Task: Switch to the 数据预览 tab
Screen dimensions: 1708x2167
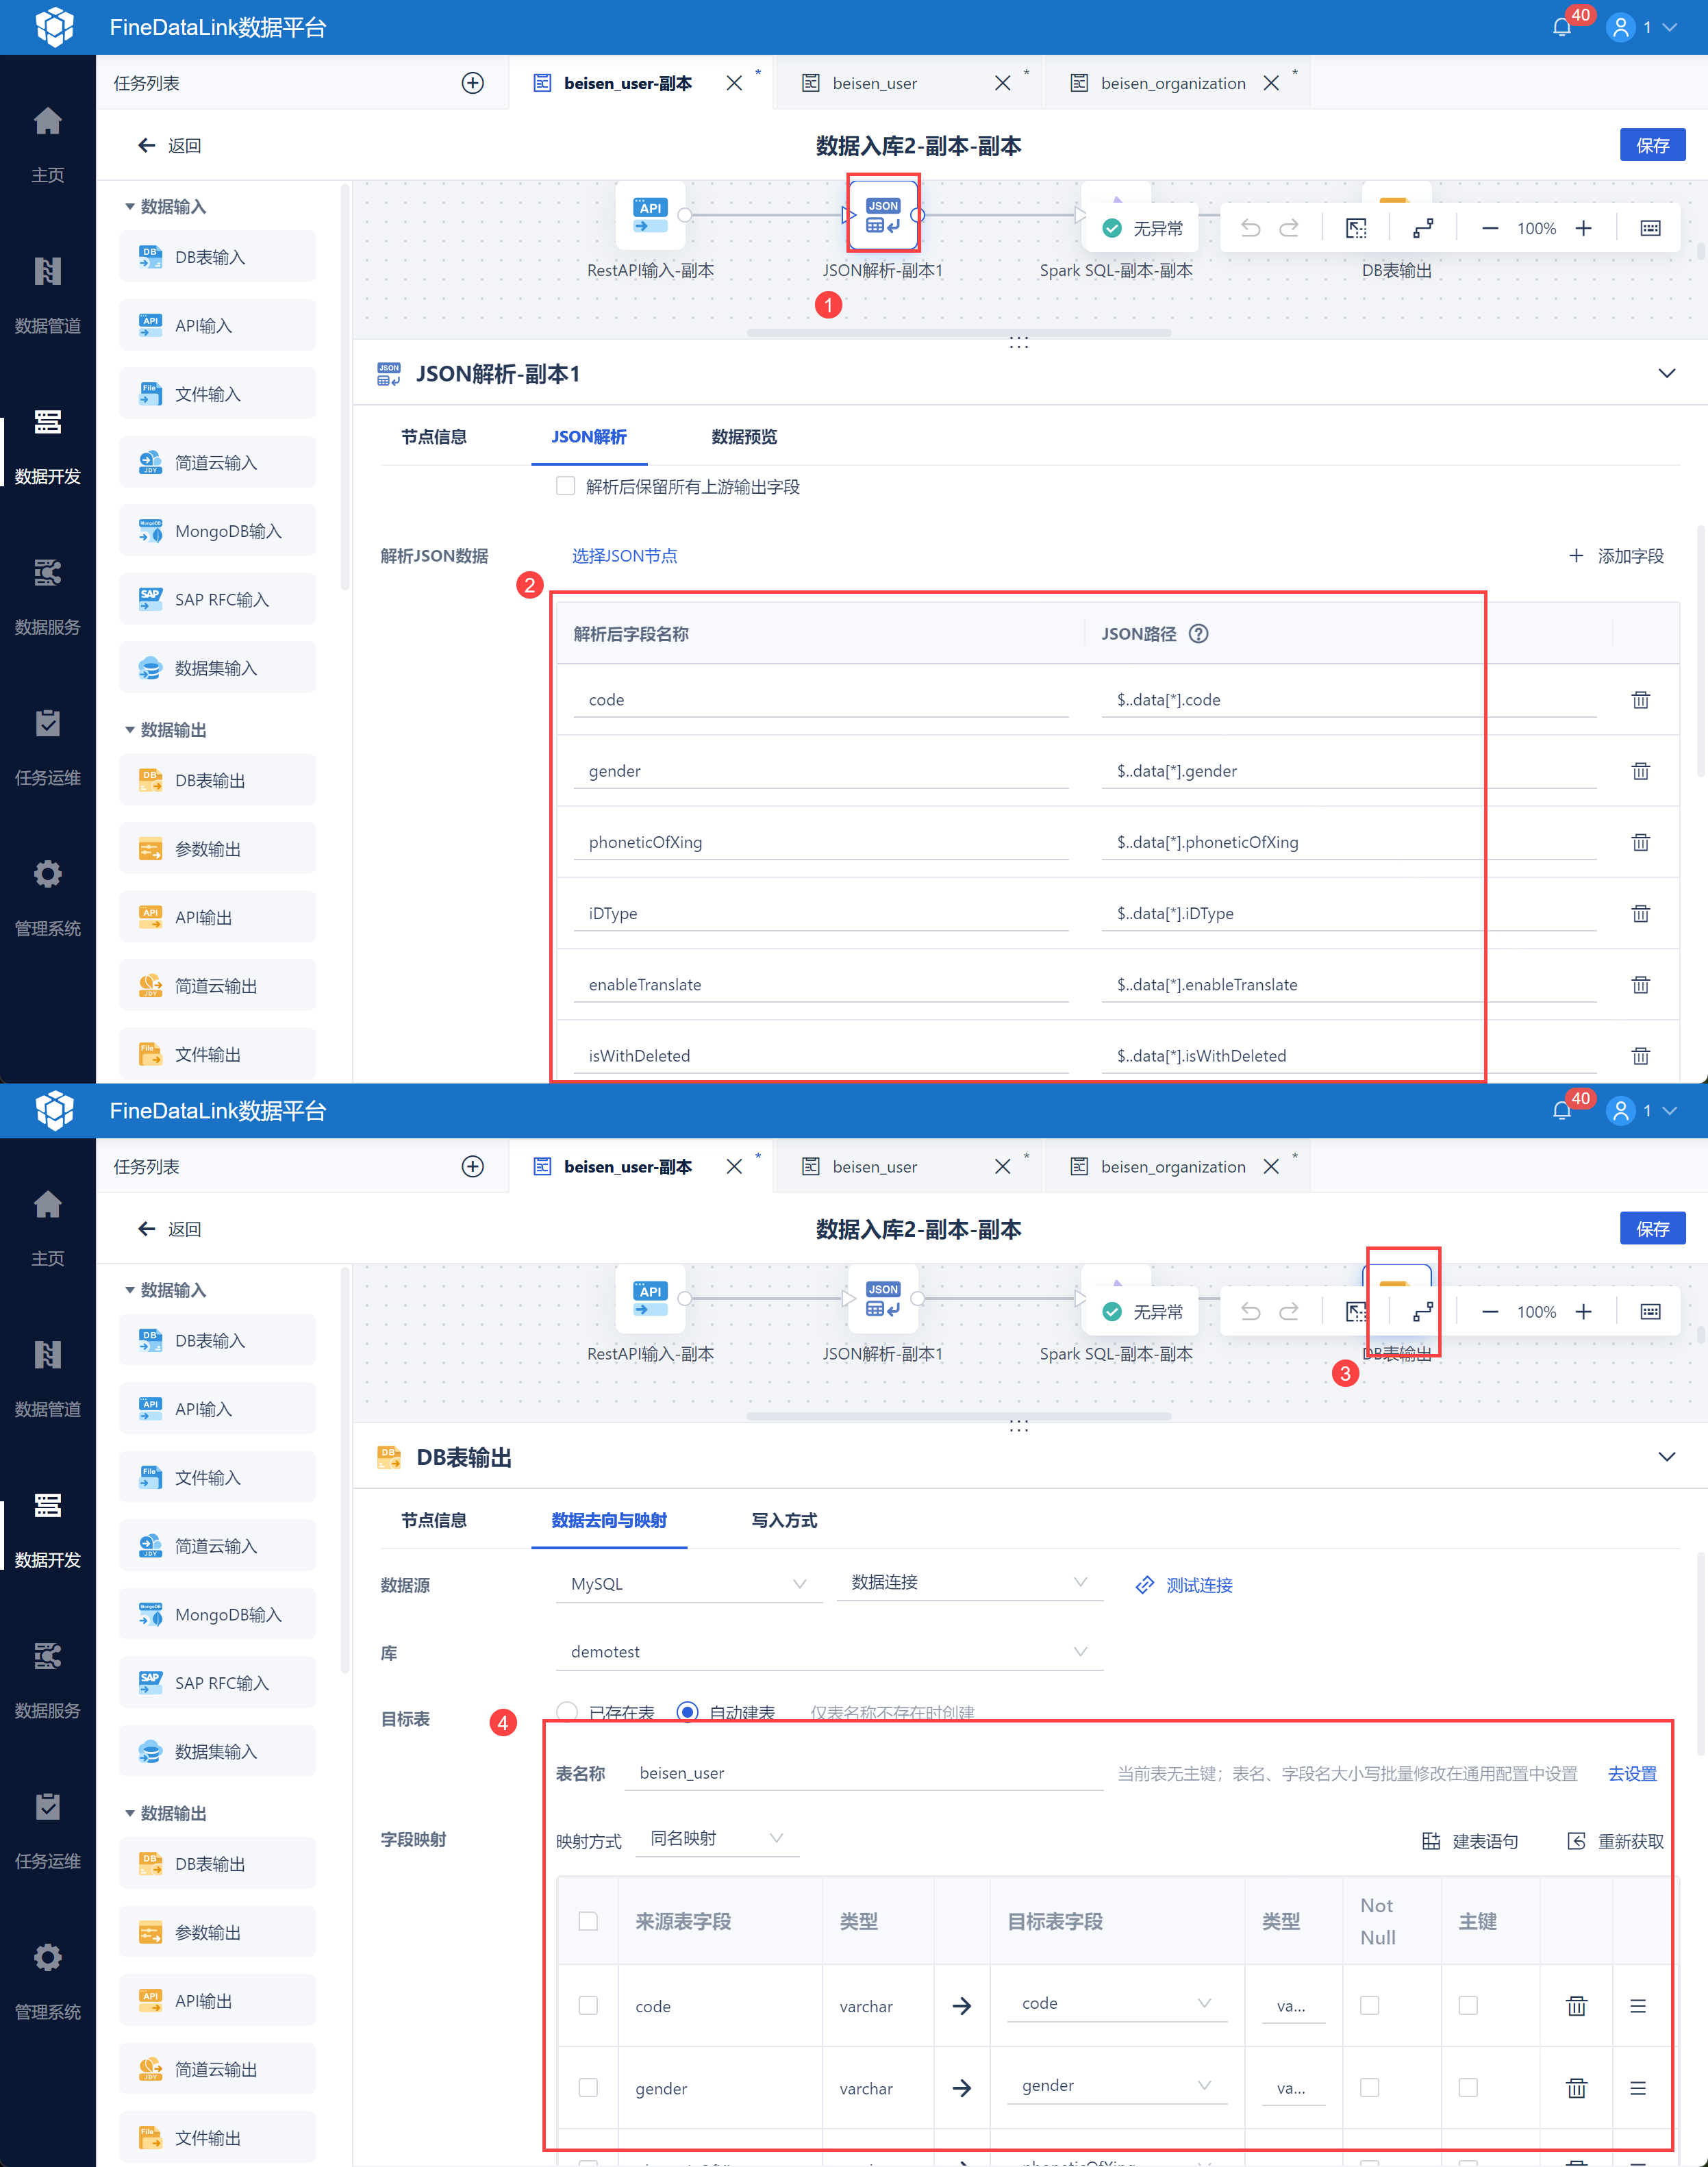Action: pos(743,436)
